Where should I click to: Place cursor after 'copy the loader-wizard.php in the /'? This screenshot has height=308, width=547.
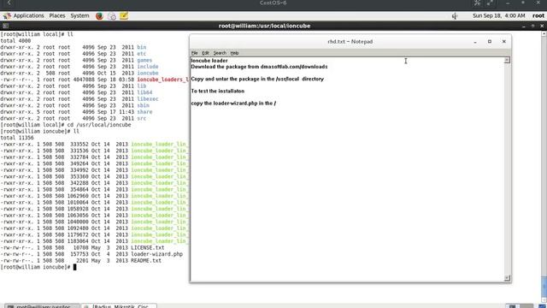pyautogui.click(x=277, y=104)
